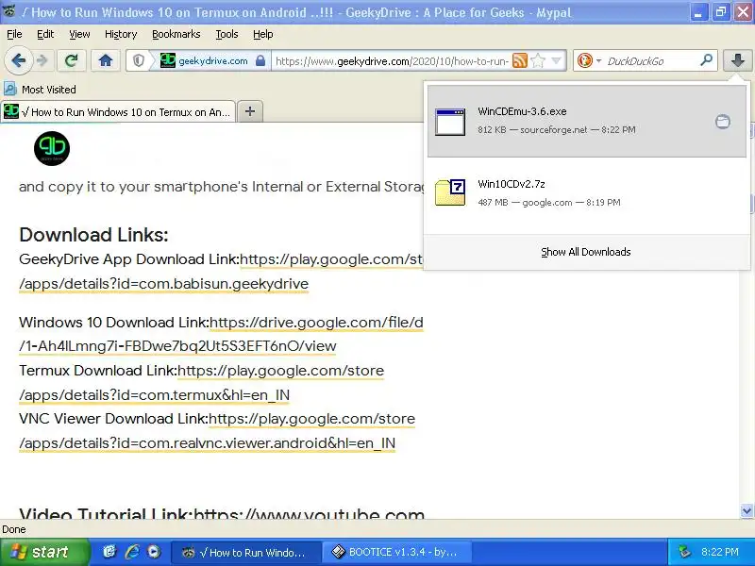Click the Forward navigation arrow

[42, 60]
